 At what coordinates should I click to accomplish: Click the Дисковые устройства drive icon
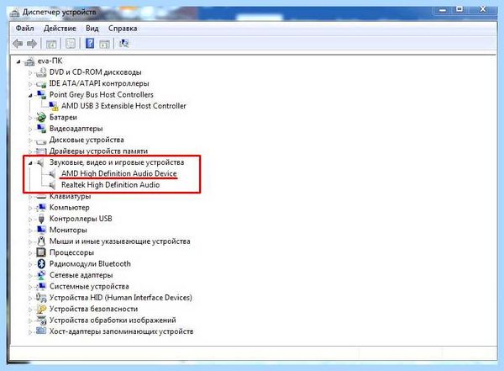[x=41, y=140]
